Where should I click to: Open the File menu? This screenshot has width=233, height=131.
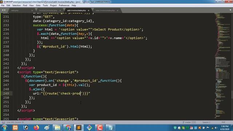coord(3,5)
